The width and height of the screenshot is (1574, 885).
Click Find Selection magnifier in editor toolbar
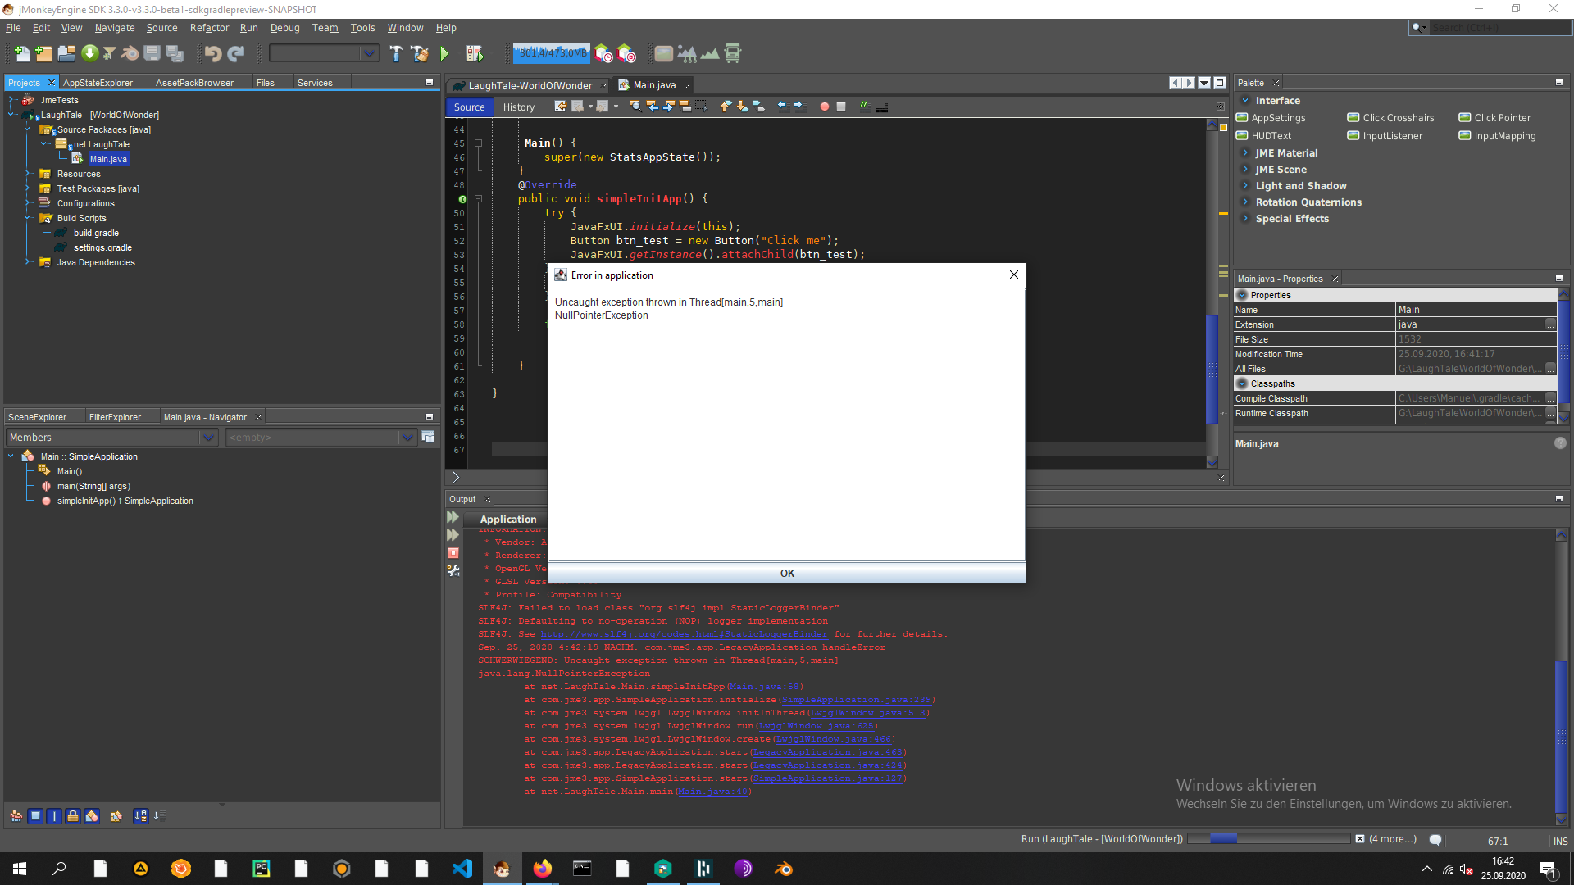click(x=635, y=107)
